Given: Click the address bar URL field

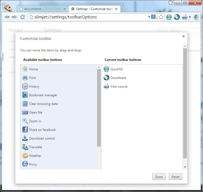Looking at the screenshot, I should point(89,17).
